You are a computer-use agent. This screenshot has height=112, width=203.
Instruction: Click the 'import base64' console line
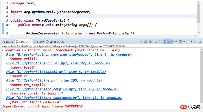(23, 68)
